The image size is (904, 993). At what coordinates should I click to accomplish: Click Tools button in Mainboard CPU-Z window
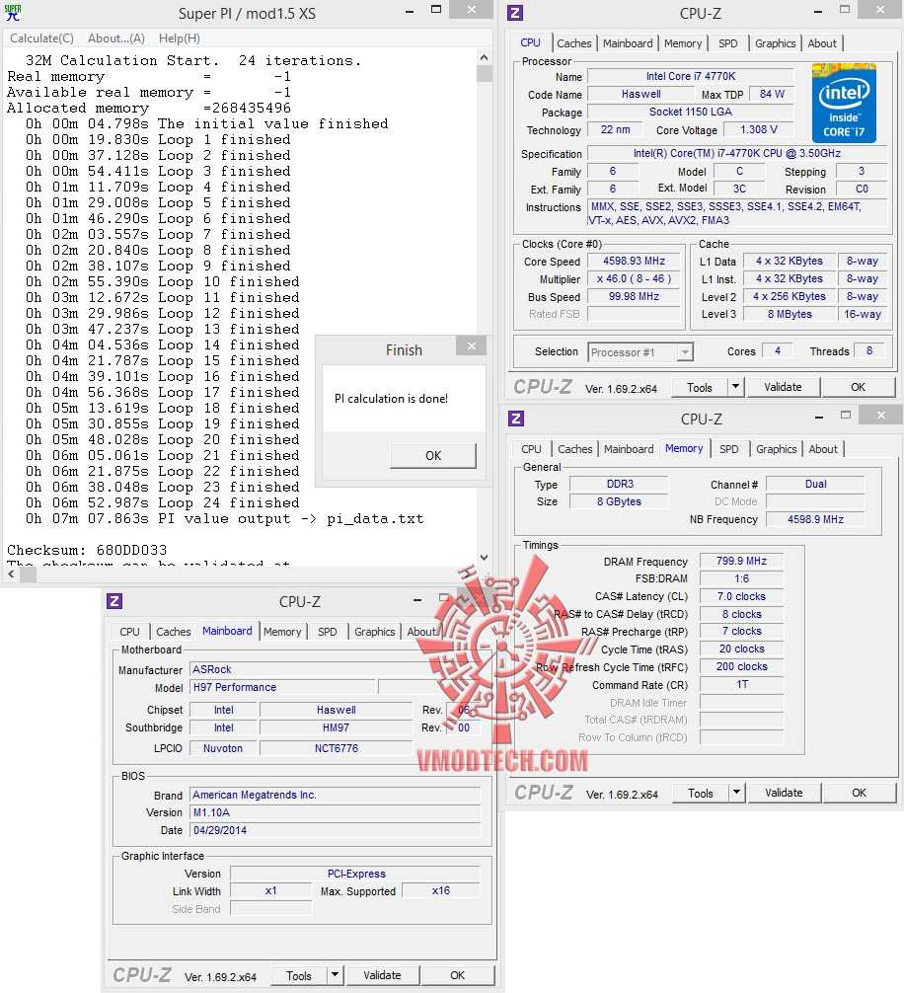pyautogui.click(x=299, y=976)
